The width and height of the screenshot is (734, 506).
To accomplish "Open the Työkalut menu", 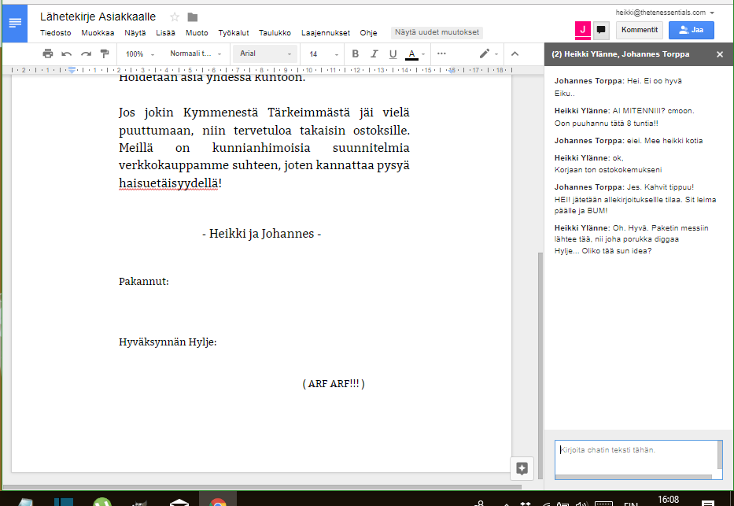I will [234, 33].
